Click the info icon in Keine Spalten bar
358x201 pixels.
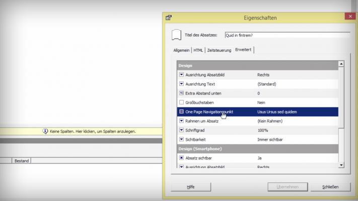(45, 131)
